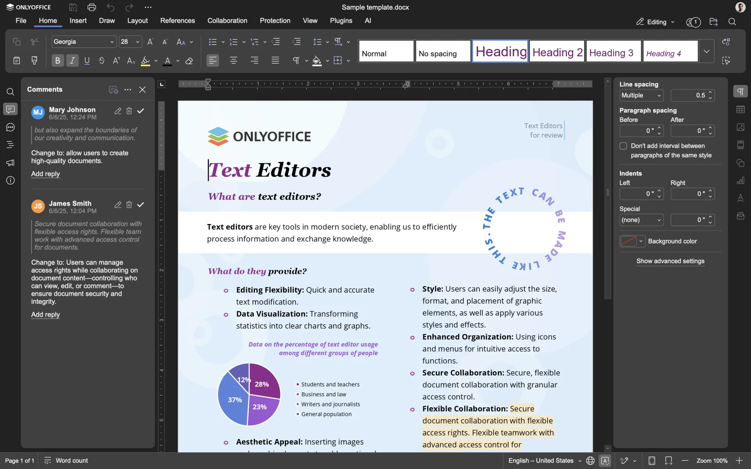Enable Don't add interval between paragraphs checkbox

tap(623, 145)
